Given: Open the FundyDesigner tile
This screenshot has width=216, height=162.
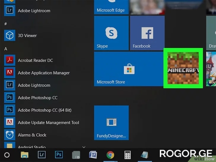Looking at the screenshot, I should (111, 123).
